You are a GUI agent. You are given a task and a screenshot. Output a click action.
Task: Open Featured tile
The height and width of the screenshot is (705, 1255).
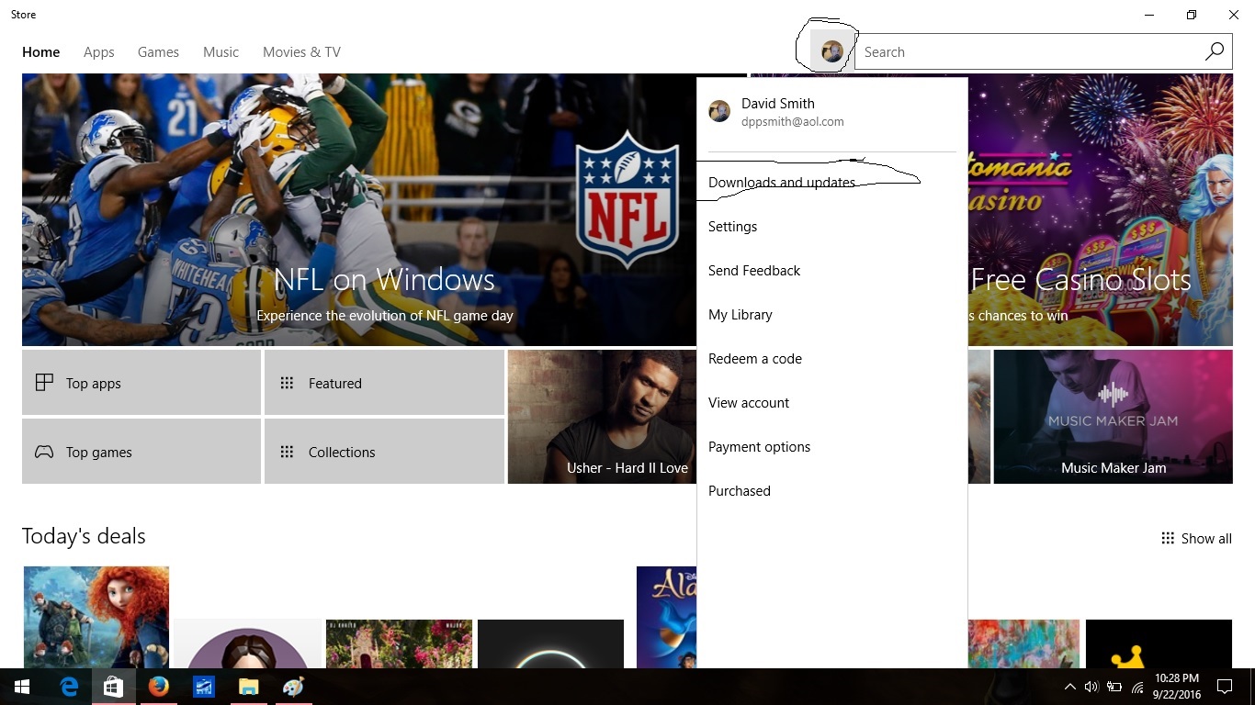point(384,383)
